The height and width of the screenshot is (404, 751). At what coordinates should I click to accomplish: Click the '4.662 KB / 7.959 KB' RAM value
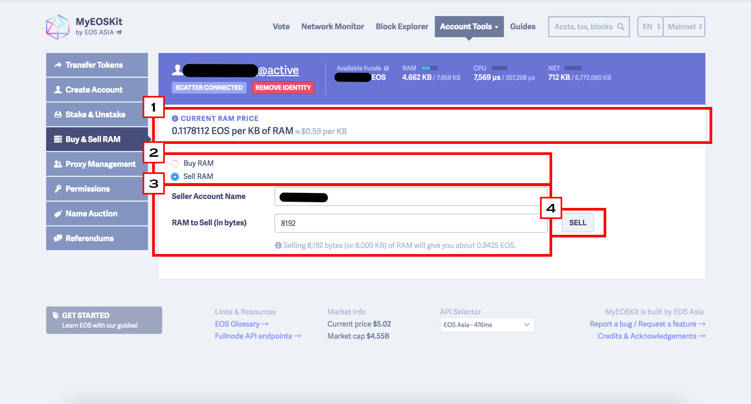(431, 77)
